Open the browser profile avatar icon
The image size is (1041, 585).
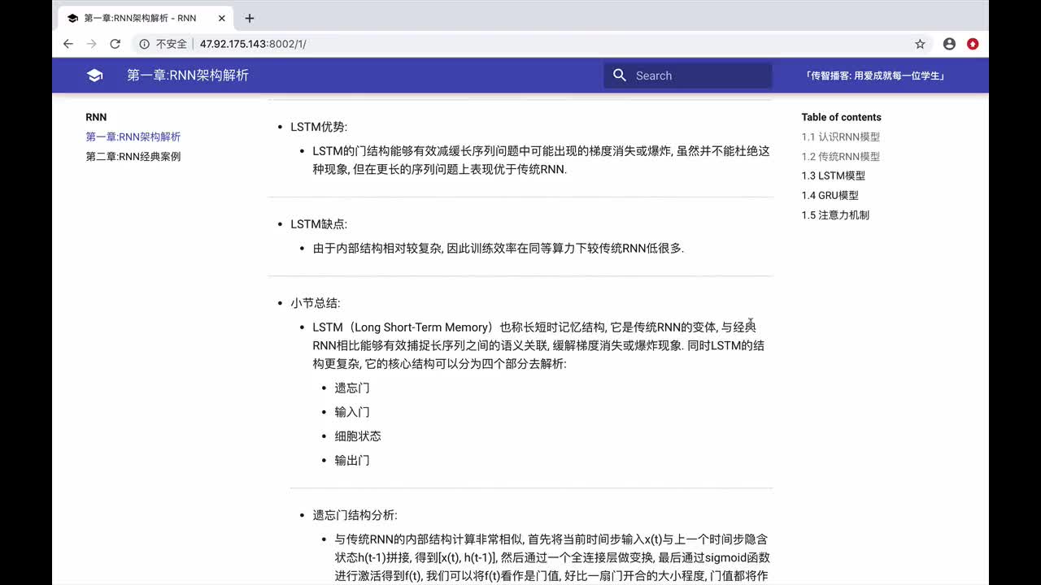tap(949, 44)
